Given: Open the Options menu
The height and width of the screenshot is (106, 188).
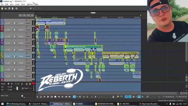Looking at the screenshot, I should click(x=30, y=4).
